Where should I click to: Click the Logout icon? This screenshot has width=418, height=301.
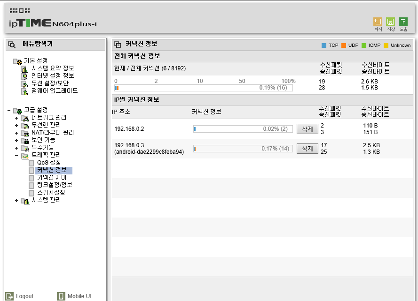coord(9,296)
